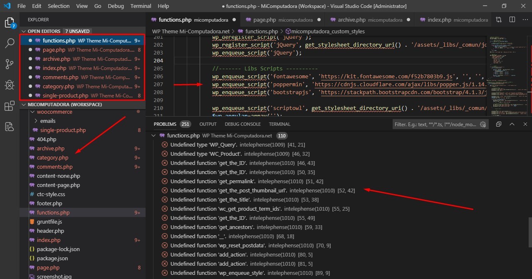This screenshot has width=532, height=279.
Task: Click the 'WP Theme Mi-Computadora.net' breadcrumb
Action: tap(191, 31)
